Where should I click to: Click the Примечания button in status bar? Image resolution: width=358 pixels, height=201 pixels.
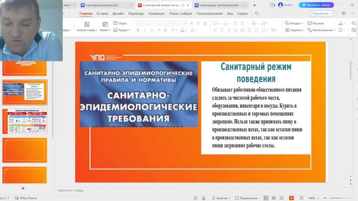(x=246, y=198)
